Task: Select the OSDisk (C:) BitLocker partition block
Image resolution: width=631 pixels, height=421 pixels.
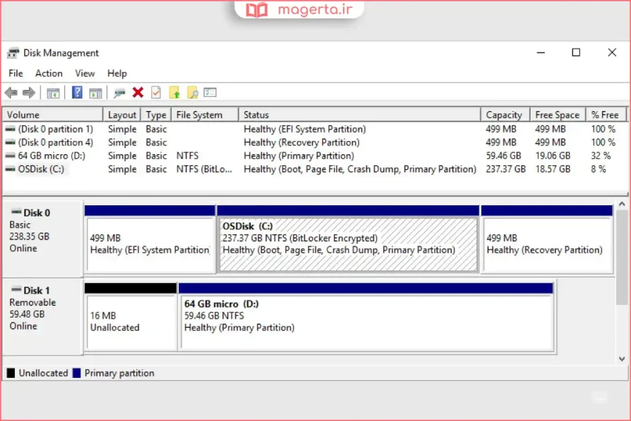Action: point(348,244)
